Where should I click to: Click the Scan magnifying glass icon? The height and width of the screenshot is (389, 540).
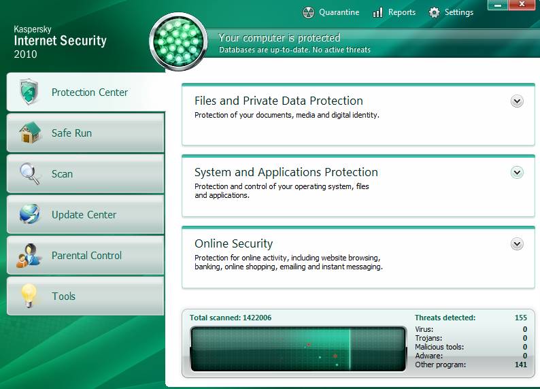30,173
